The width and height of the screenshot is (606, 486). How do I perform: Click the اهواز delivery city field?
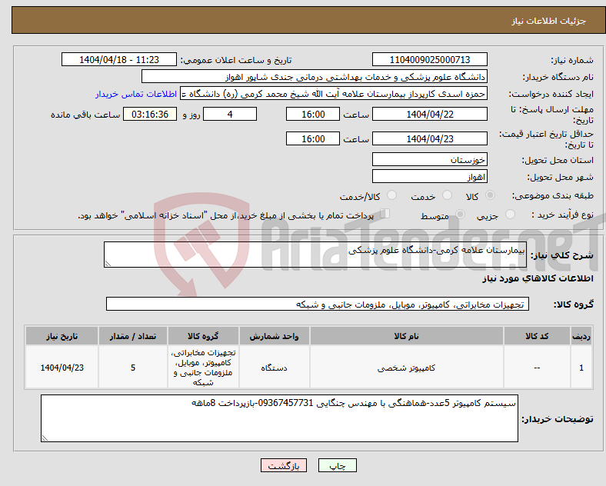429,177
